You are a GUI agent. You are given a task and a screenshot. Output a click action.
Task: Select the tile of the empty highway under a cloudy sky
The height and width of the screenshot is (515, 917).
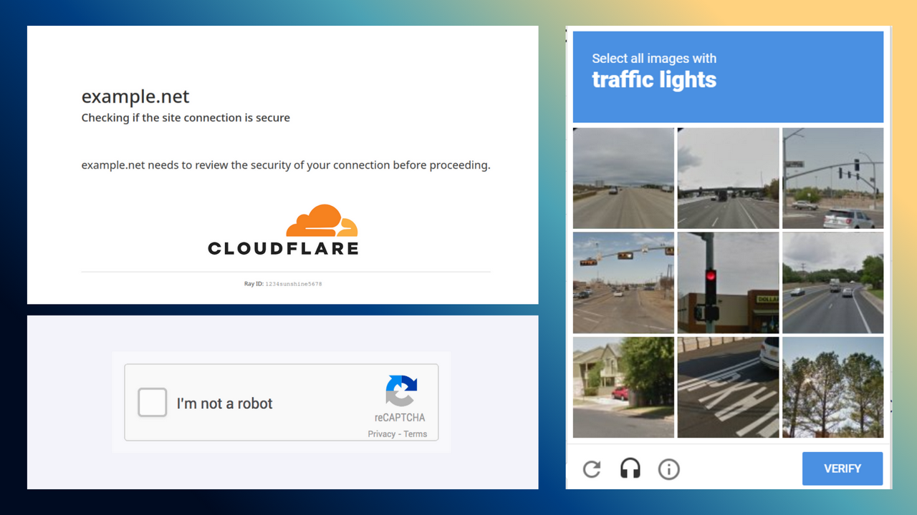point(623,178)
